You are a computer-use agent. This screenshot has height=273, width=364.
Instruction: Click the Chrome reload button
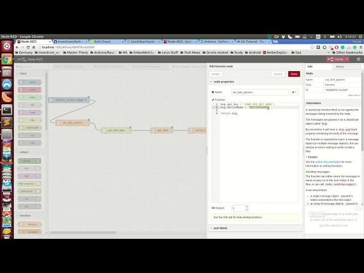[x=28, y=47]
